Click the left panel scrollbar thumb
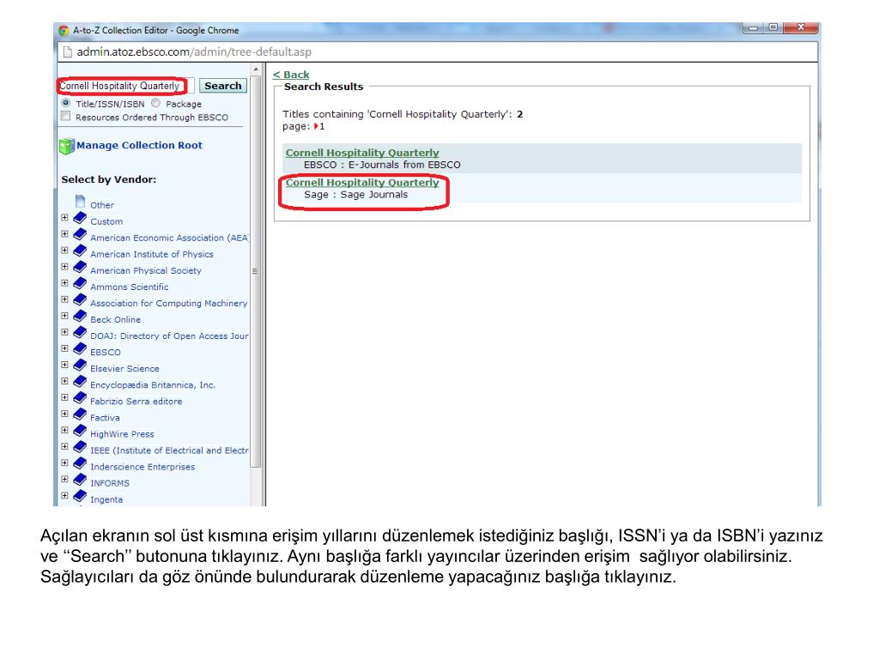The image size is (879, 659). [x=255, y=272]
